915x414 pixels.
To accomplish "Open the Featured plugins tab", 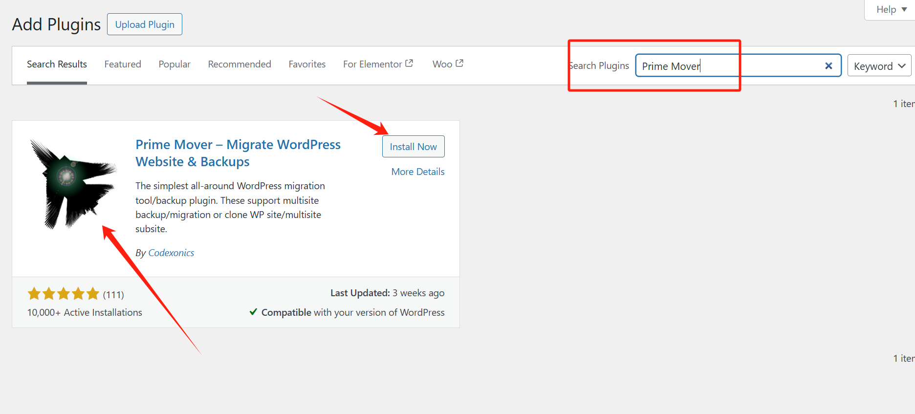I will coord(123,64).
